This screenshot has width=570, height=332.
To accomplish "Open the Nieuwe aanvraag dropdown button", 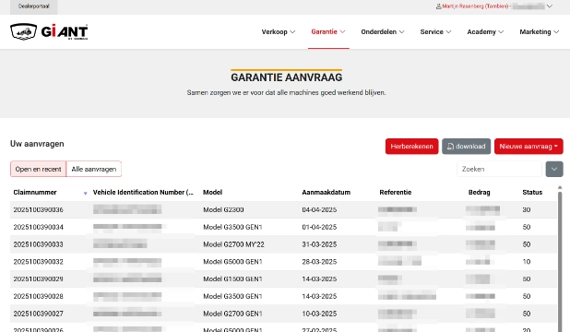I will 528,147.
